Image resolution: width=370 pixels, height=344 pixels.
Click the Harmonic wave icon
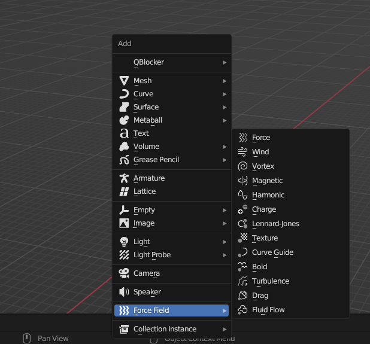pyautogui.click(x=242, y=195)
